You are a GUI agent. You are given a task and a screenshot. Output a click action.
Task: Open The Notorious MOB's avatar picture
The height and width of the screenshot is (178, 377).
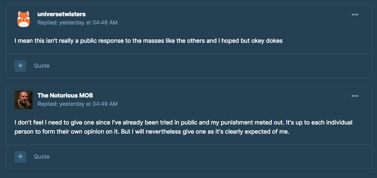[24, 100]
